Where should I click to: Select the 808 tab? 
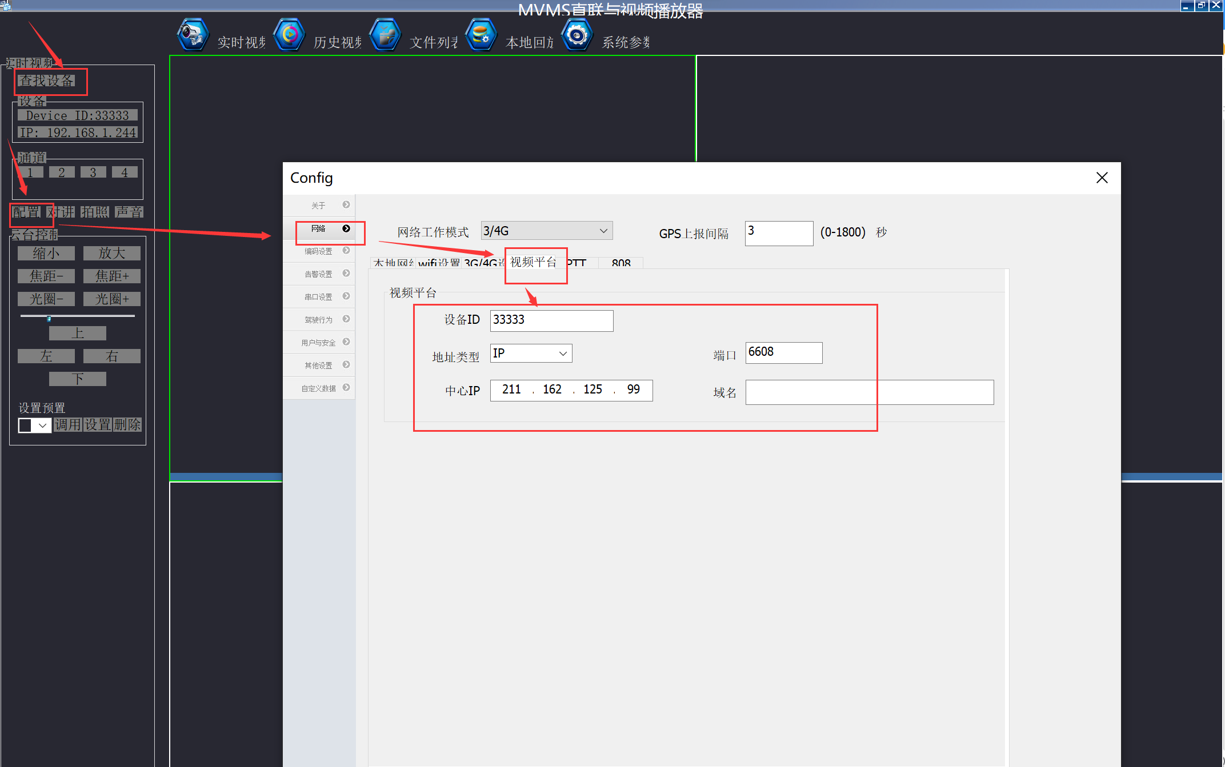click(620, 263)
